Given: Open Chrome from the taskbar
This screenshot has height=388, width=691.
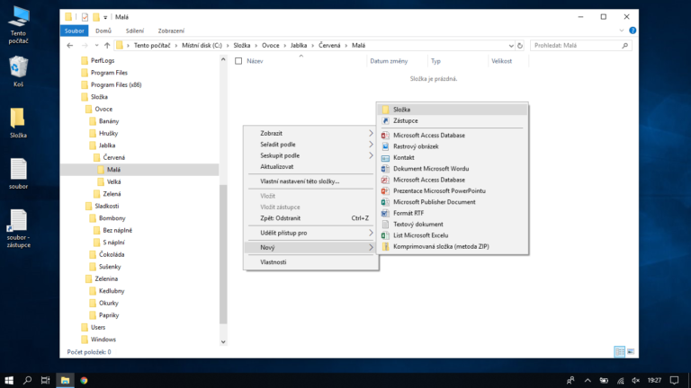Looking at the screenshot, I should pos(84,380).
